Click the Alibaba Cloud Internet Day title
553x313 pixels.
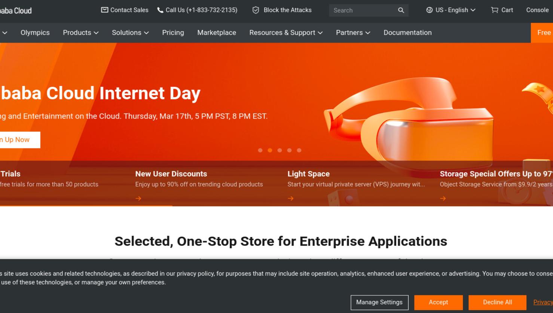click(100, 93)
